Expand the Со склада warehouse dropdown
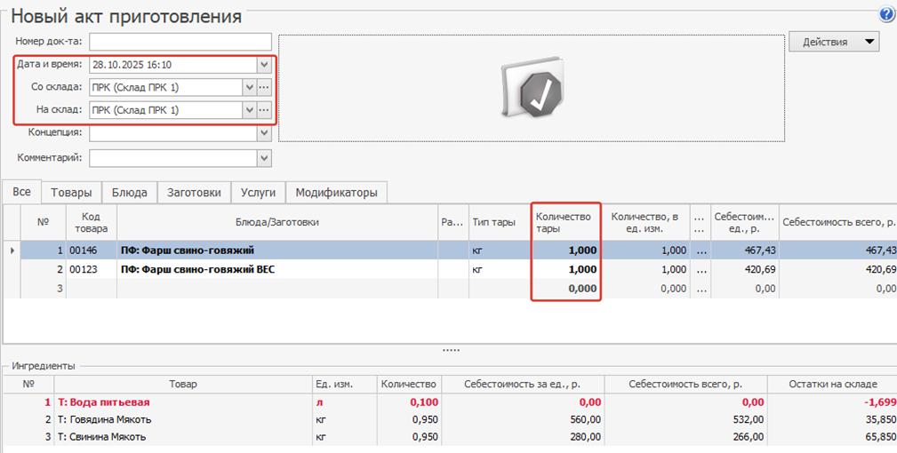The height and width of the screenshot is (453, 897). coord(248,87)
